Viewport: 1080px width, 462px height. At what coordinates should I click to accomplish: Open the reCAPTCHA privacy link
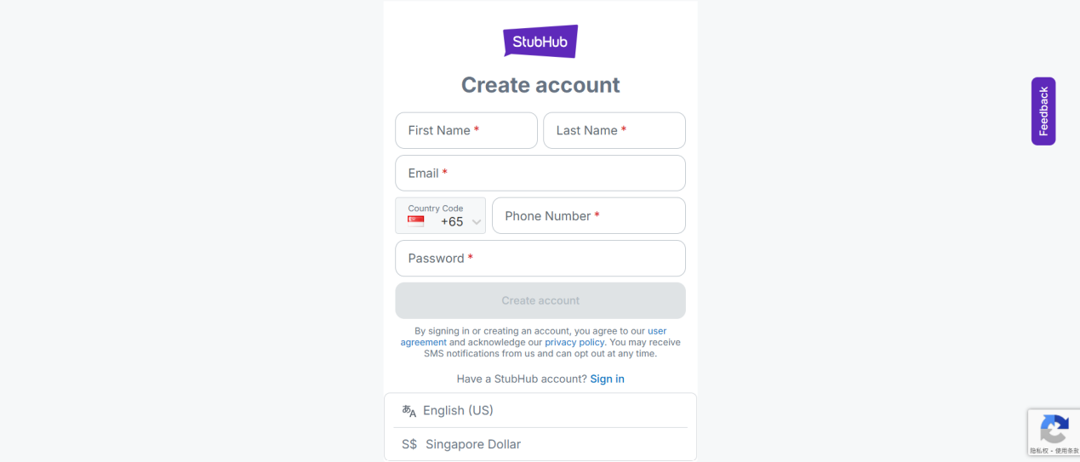point(1039,451)
